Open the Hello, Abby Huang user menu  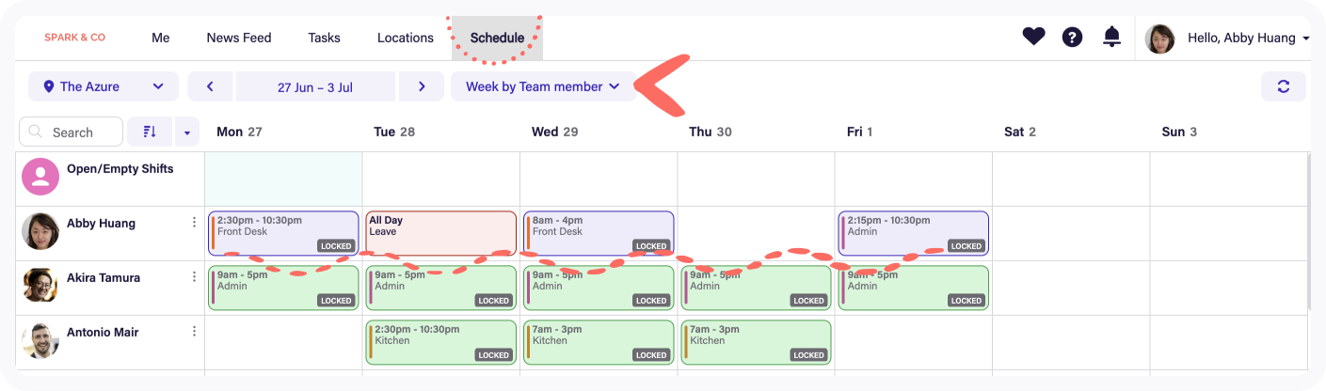[x=1228, y=39]
